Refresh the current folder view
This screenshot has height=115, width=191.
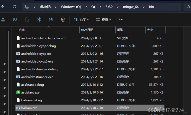[14, 7]
